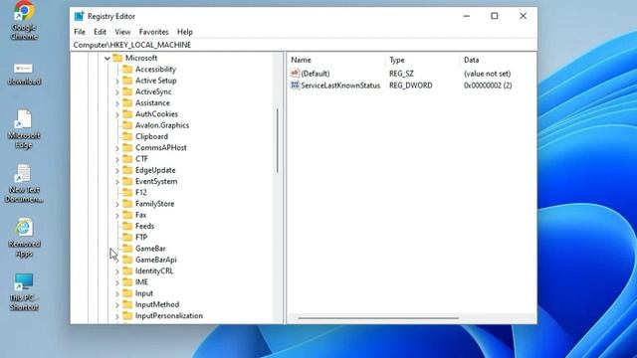Image resolution: width=637 pixels, height=358 pixels.
Task: Select the ActiveSync tree entry
Action: click(153, 91)
